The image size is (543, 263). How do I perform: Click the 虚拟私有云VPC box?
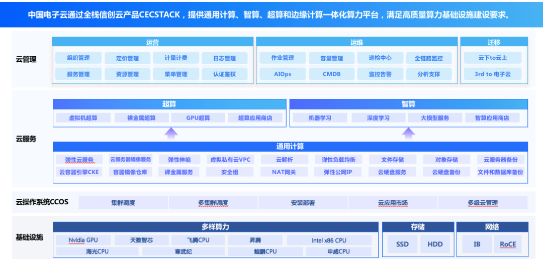pos(230,160)
